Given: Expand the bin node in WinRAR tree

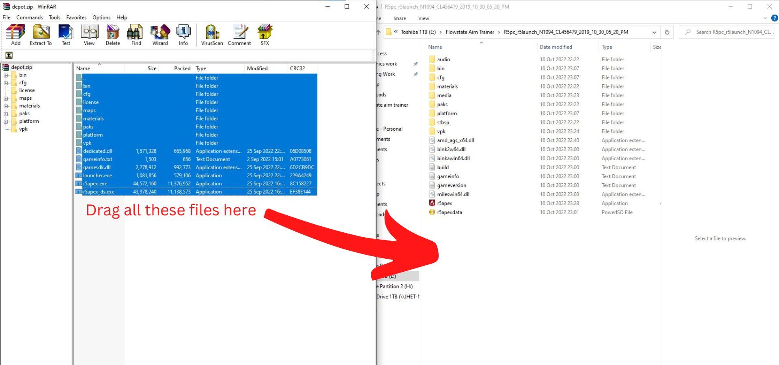Looking at the screenshot, I should pyautogui.click(x=6, y=75).
